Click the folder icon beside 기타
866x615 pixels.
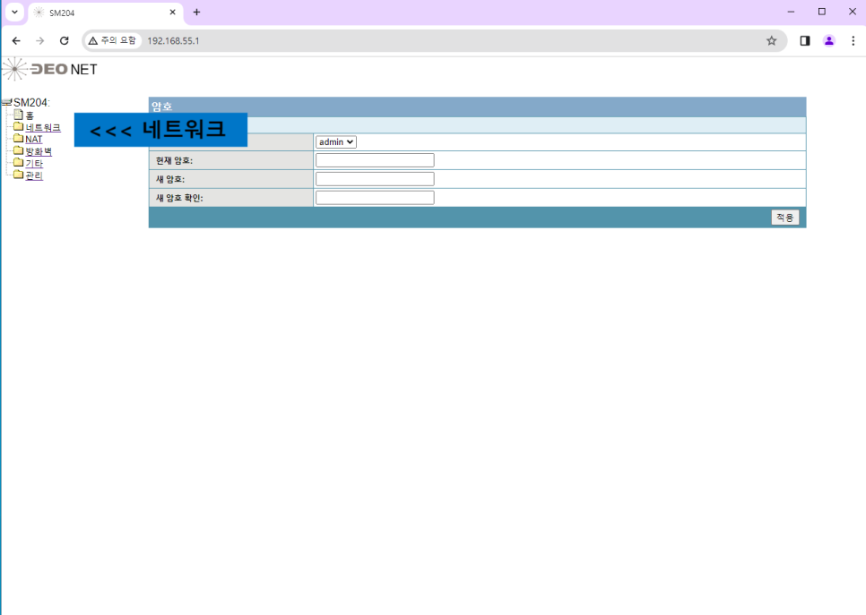[x=18, y=163]
